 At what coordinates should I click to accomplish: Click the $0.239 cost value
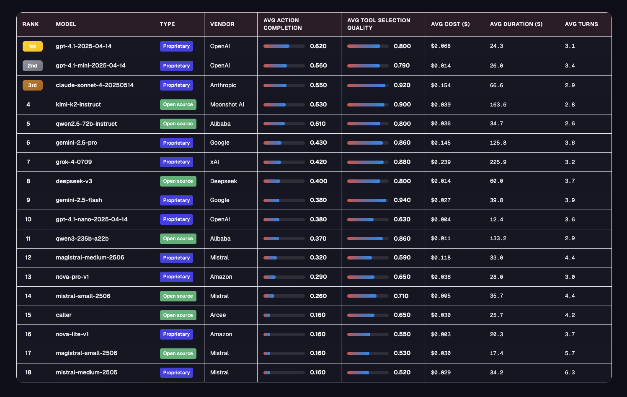click(x=441, y=162)
